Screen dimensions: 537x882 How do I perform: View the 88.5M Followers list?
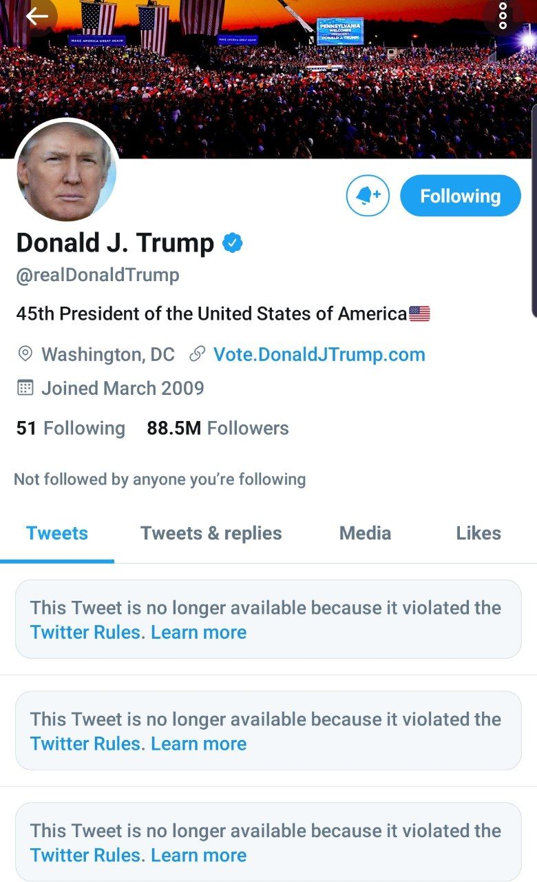[218, 428]
